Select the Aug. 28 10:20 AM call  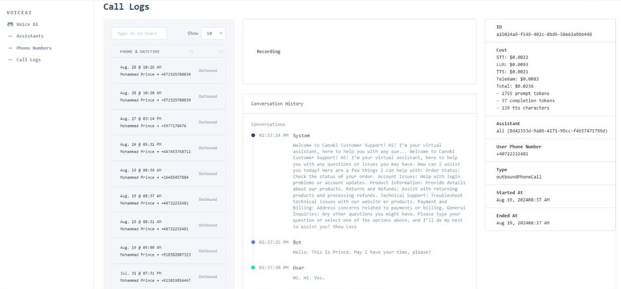(155, 97)
